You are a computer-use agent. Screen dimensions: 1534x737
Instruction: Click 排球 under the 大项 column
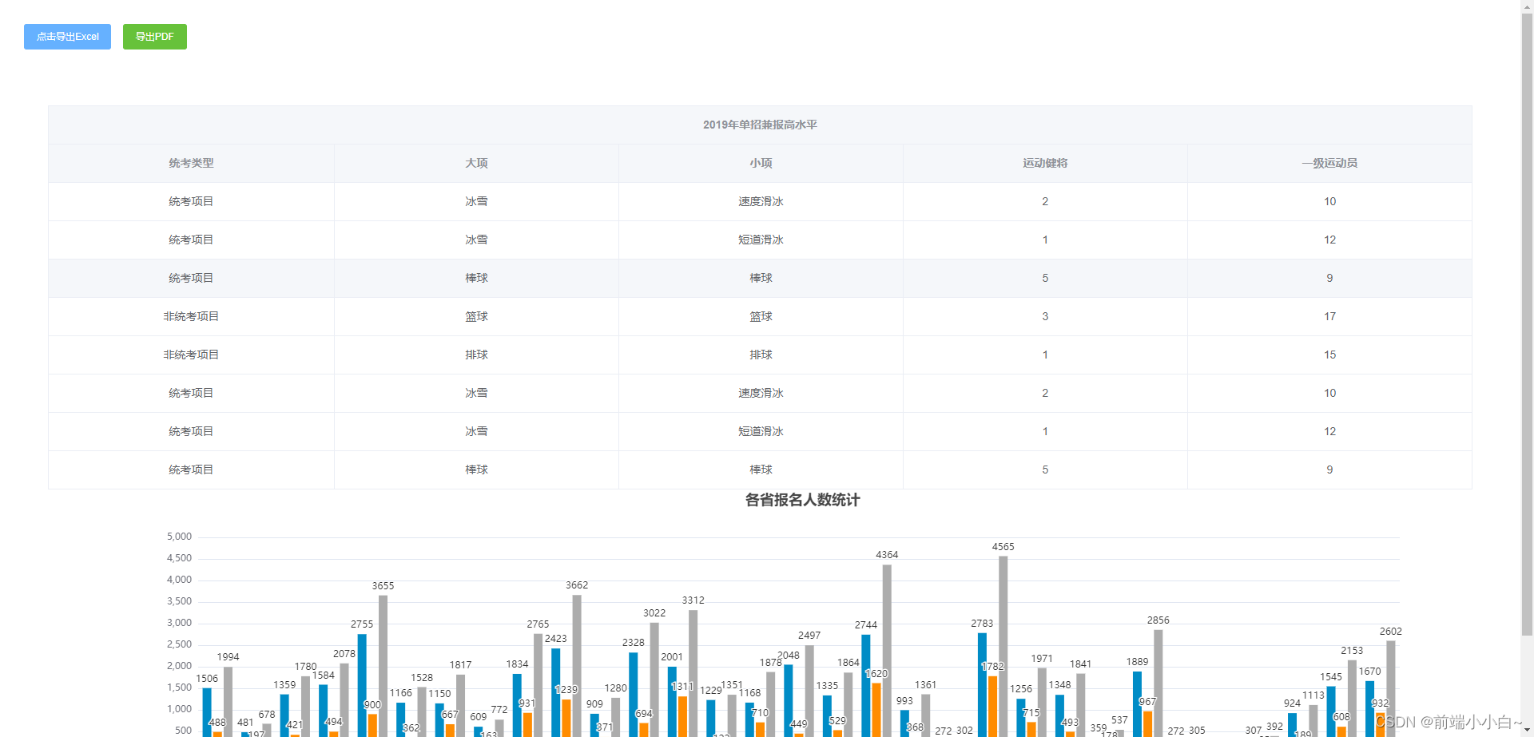point(476,355)
